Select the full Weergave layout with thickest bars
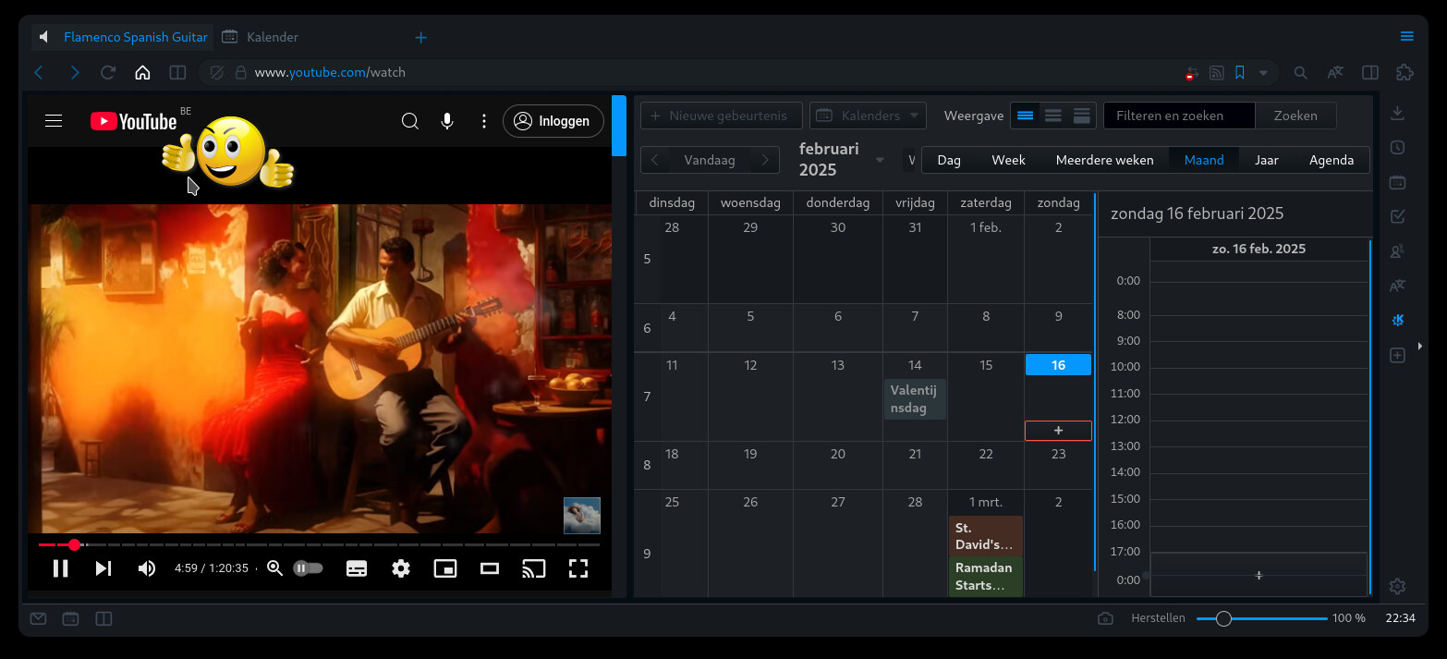This screenshot has width=1447, height=659. tap(1082, 116)
